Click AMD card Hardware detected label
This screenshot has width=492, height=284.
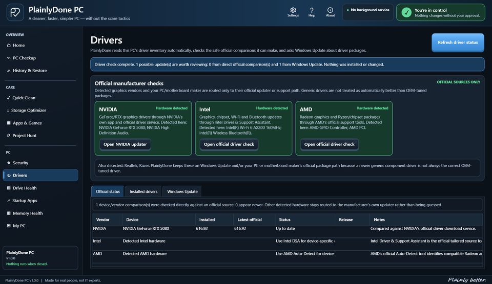click(x=372, y=108)
